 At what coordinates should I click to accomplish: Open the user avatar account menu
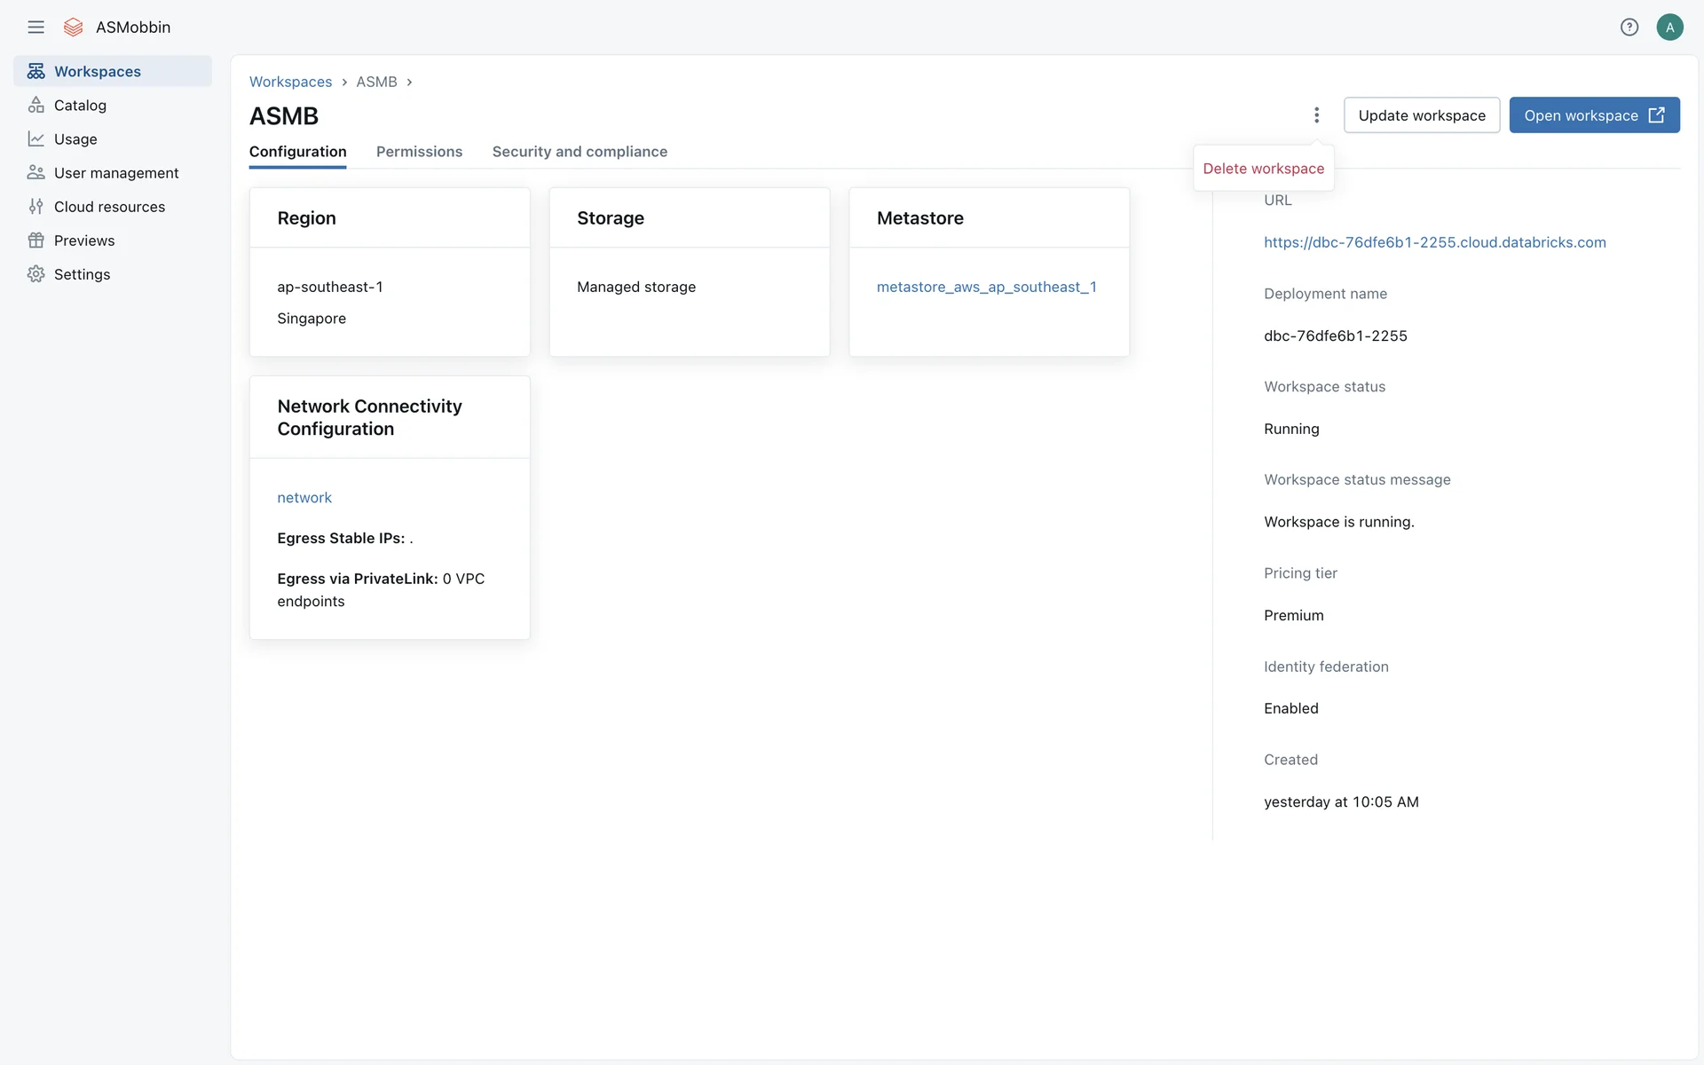point(1669,27)
